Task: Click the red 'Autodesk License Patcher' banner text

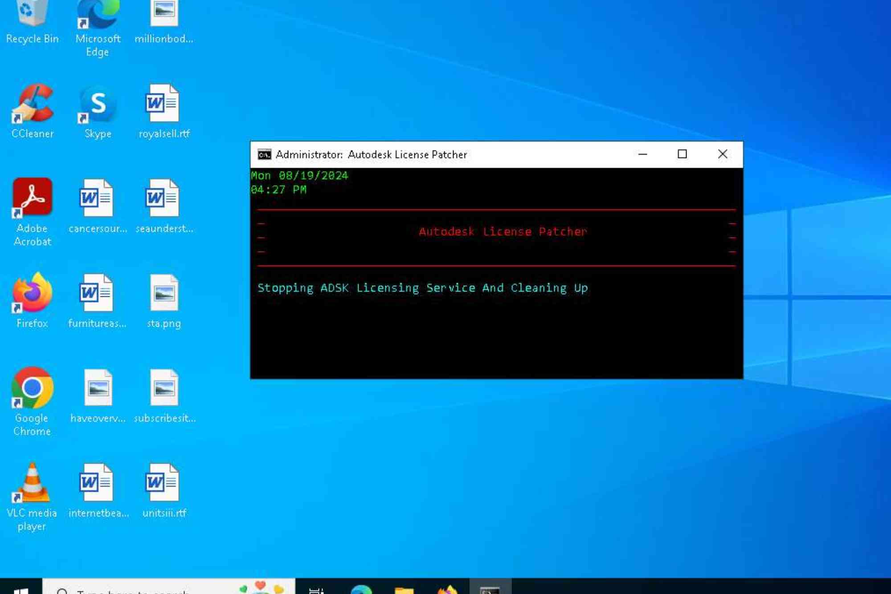Action: coord(503,231)
